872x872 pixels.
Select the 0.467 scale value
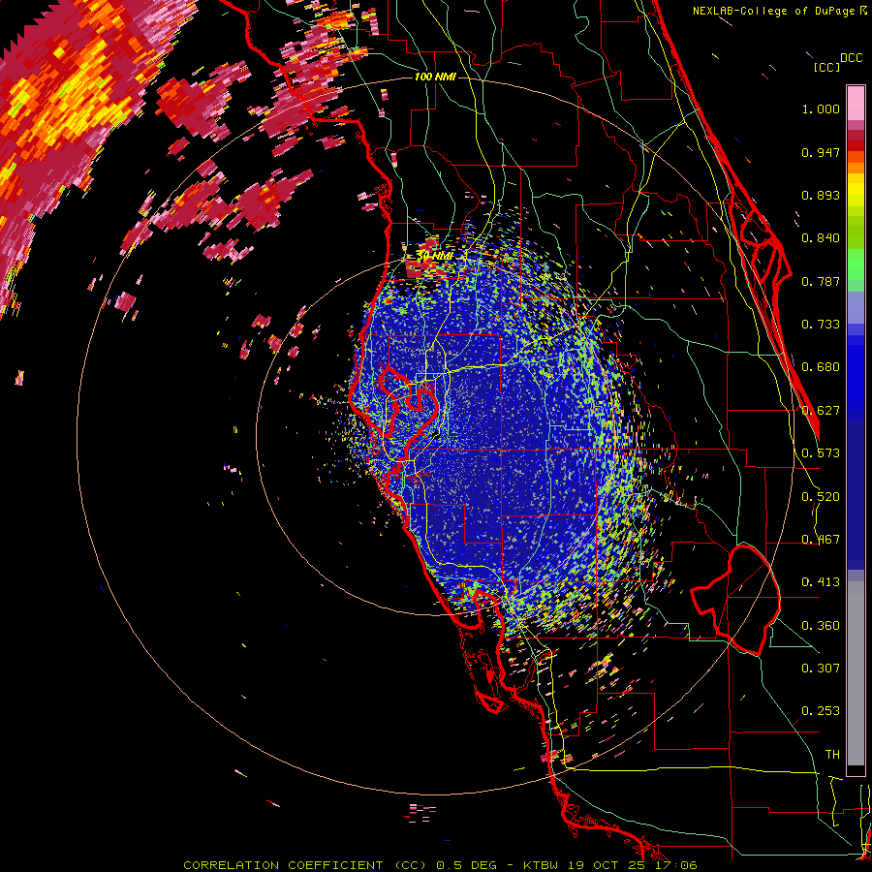(x=821, y=540)
